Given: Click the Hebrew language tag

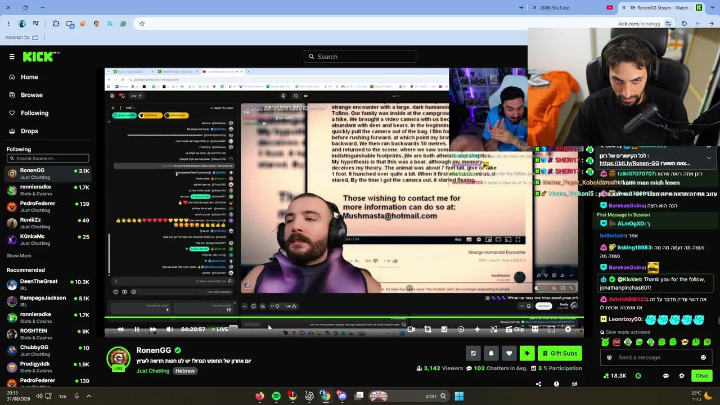Looking at the screenshot, I should click(184, 371).
